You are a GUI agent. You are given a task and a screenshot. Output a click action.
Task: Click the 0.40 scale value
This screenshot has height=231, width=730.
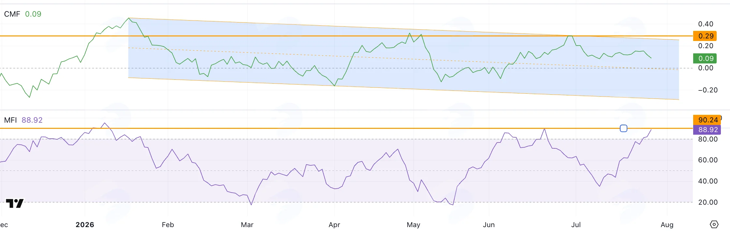click(706, 24)
